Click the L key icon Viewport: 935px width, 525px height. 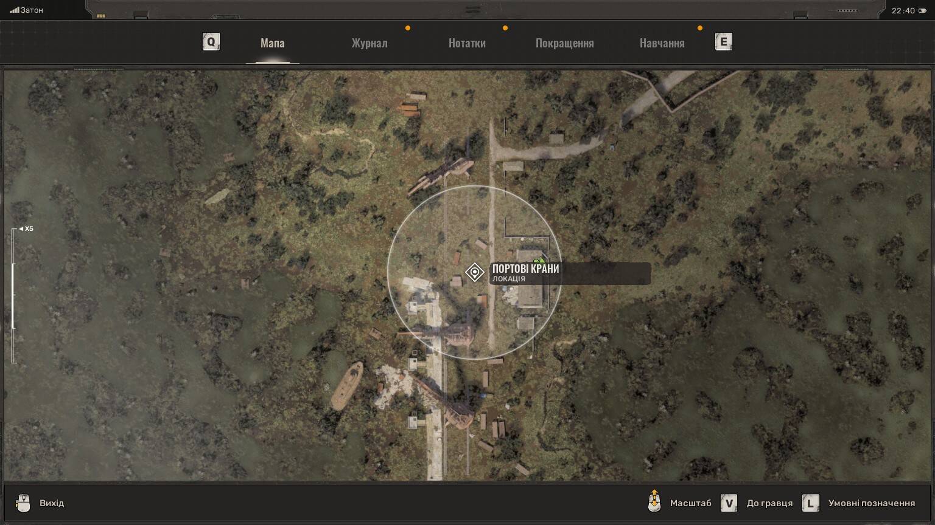coord(810,503)
